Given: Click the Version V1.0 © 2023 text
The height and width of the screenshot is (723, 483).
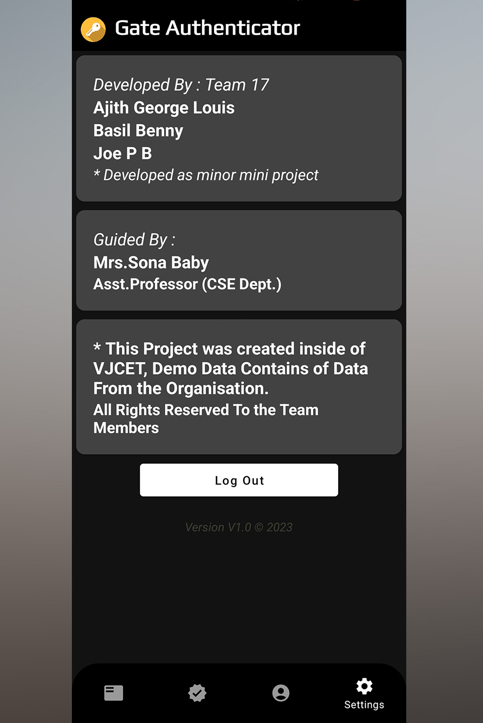Looking at the screenshot, I should click(x=239, y=528).
